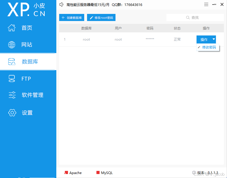Screen dimensions: 227x178
Task: Click plus icon in 创建数据库 button
Action: coord(63,18)
